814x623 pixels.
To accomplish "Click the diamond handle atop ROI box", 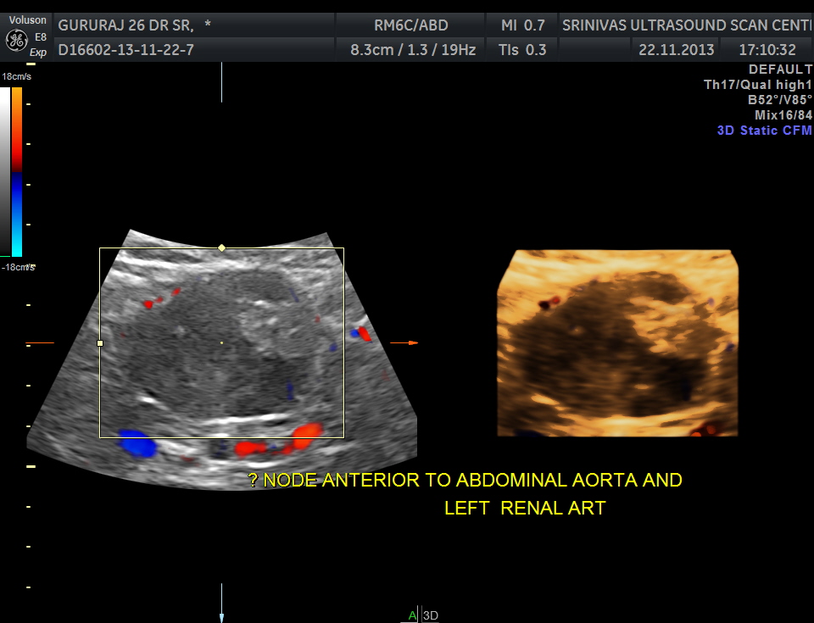I will click(221, 248).
